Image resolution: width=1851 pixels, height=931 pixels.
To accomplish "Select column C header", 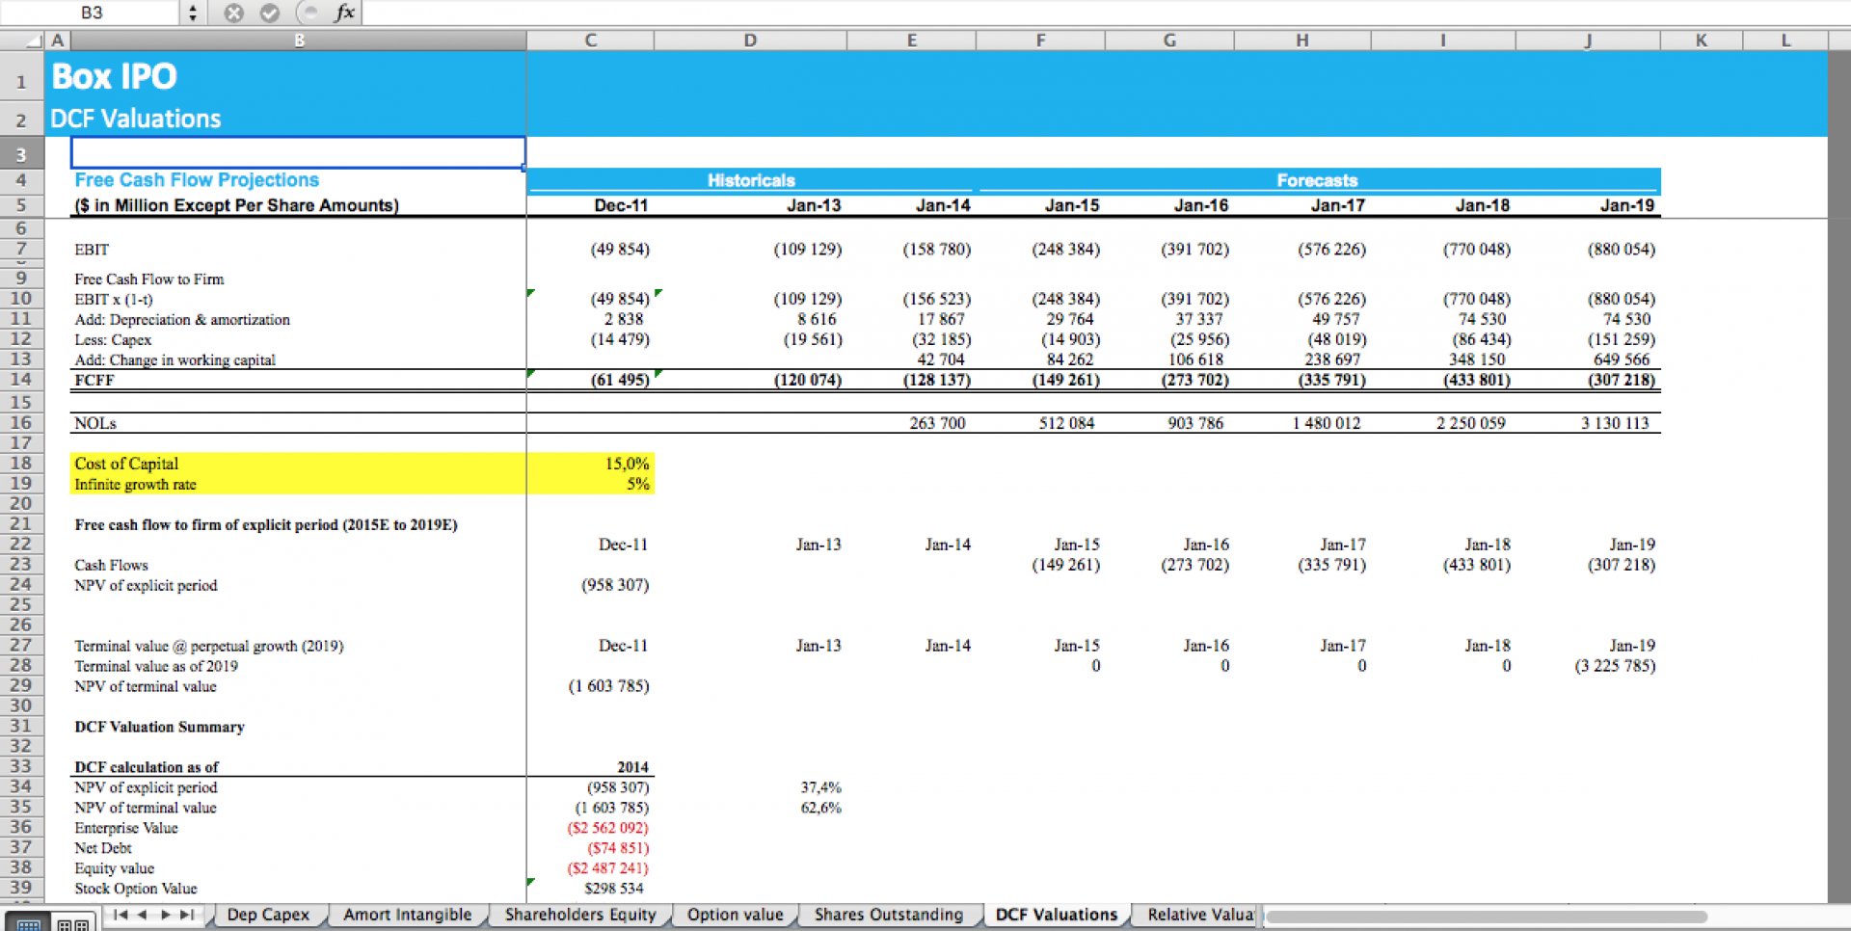I will coord(590,40).
